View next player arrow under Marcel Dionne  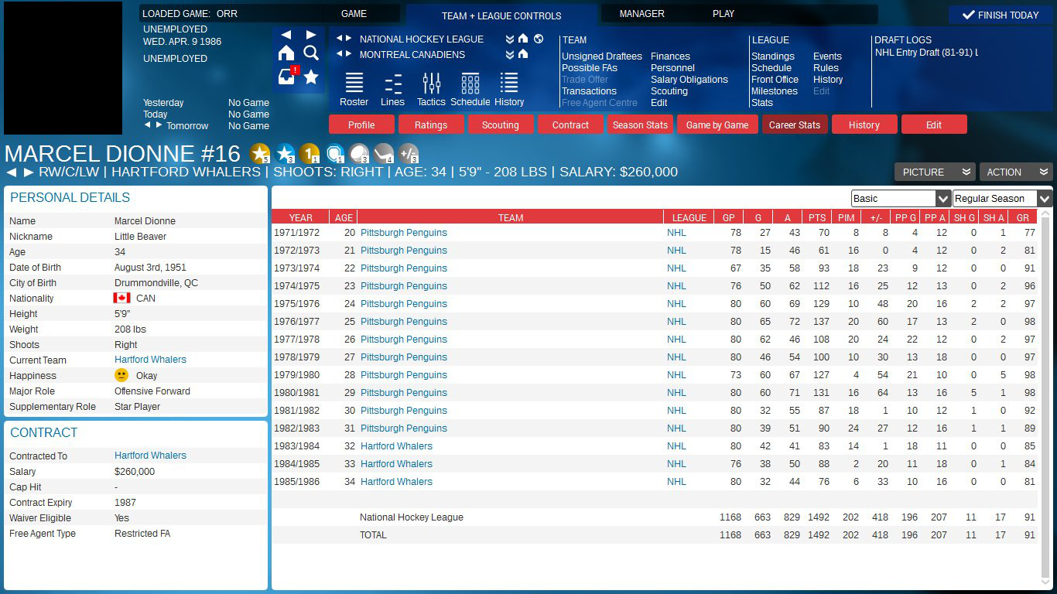29,172
